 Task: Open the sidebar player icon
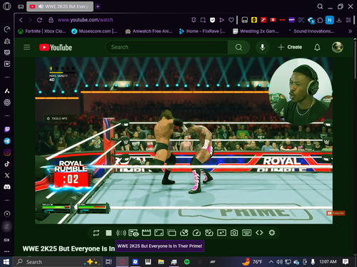coord(7,214)
